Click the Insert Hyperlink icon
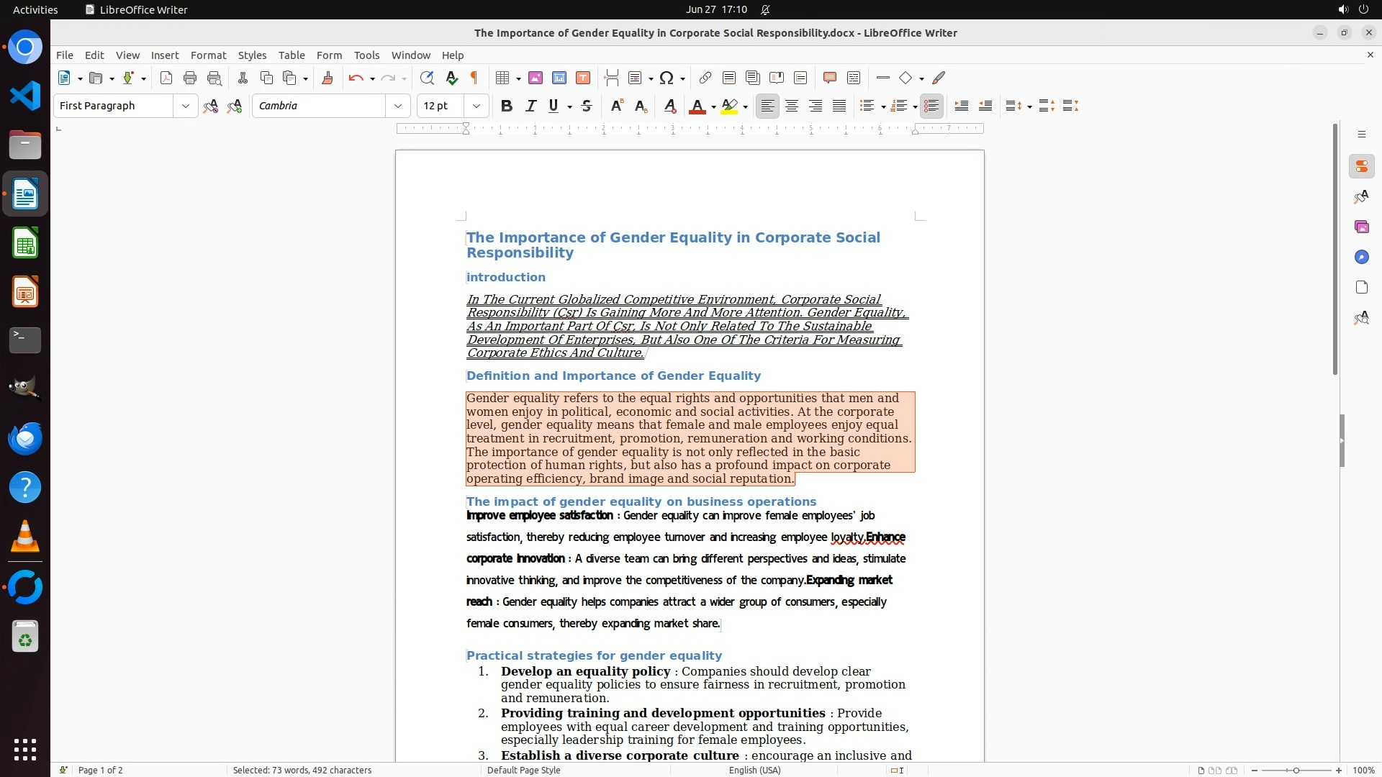1382x777 pixels. click(x=705, y=78)
